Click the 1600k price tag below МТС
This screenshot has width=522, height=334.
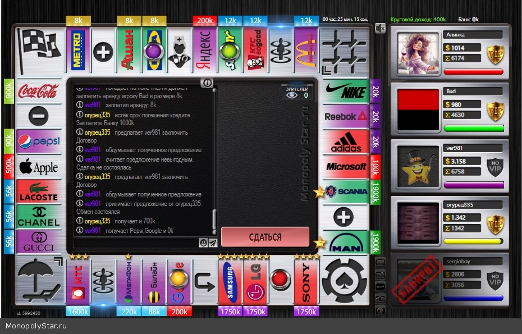click(x=78, y=312)
